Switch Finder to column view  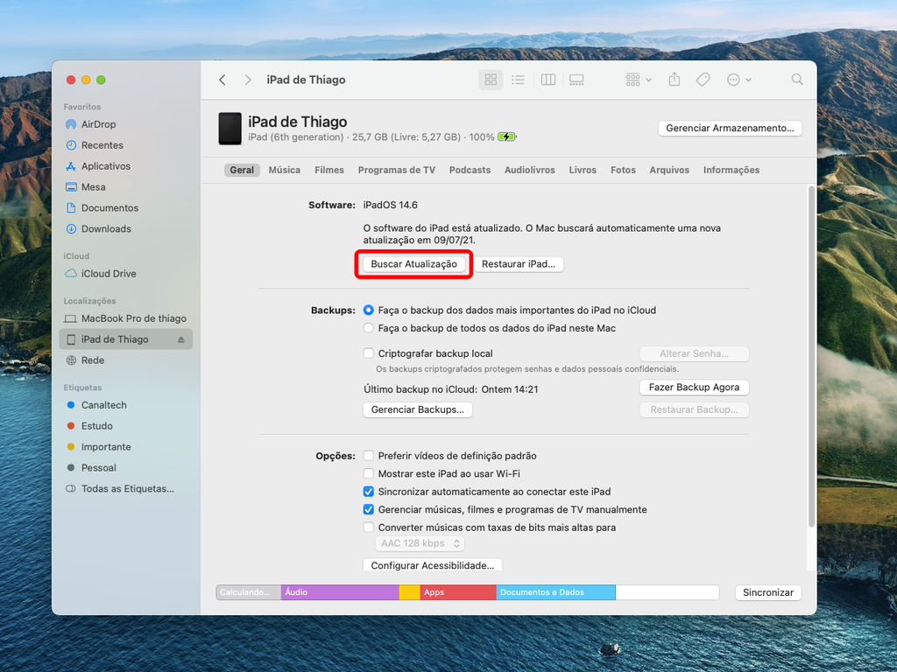[x=548, y=80]
